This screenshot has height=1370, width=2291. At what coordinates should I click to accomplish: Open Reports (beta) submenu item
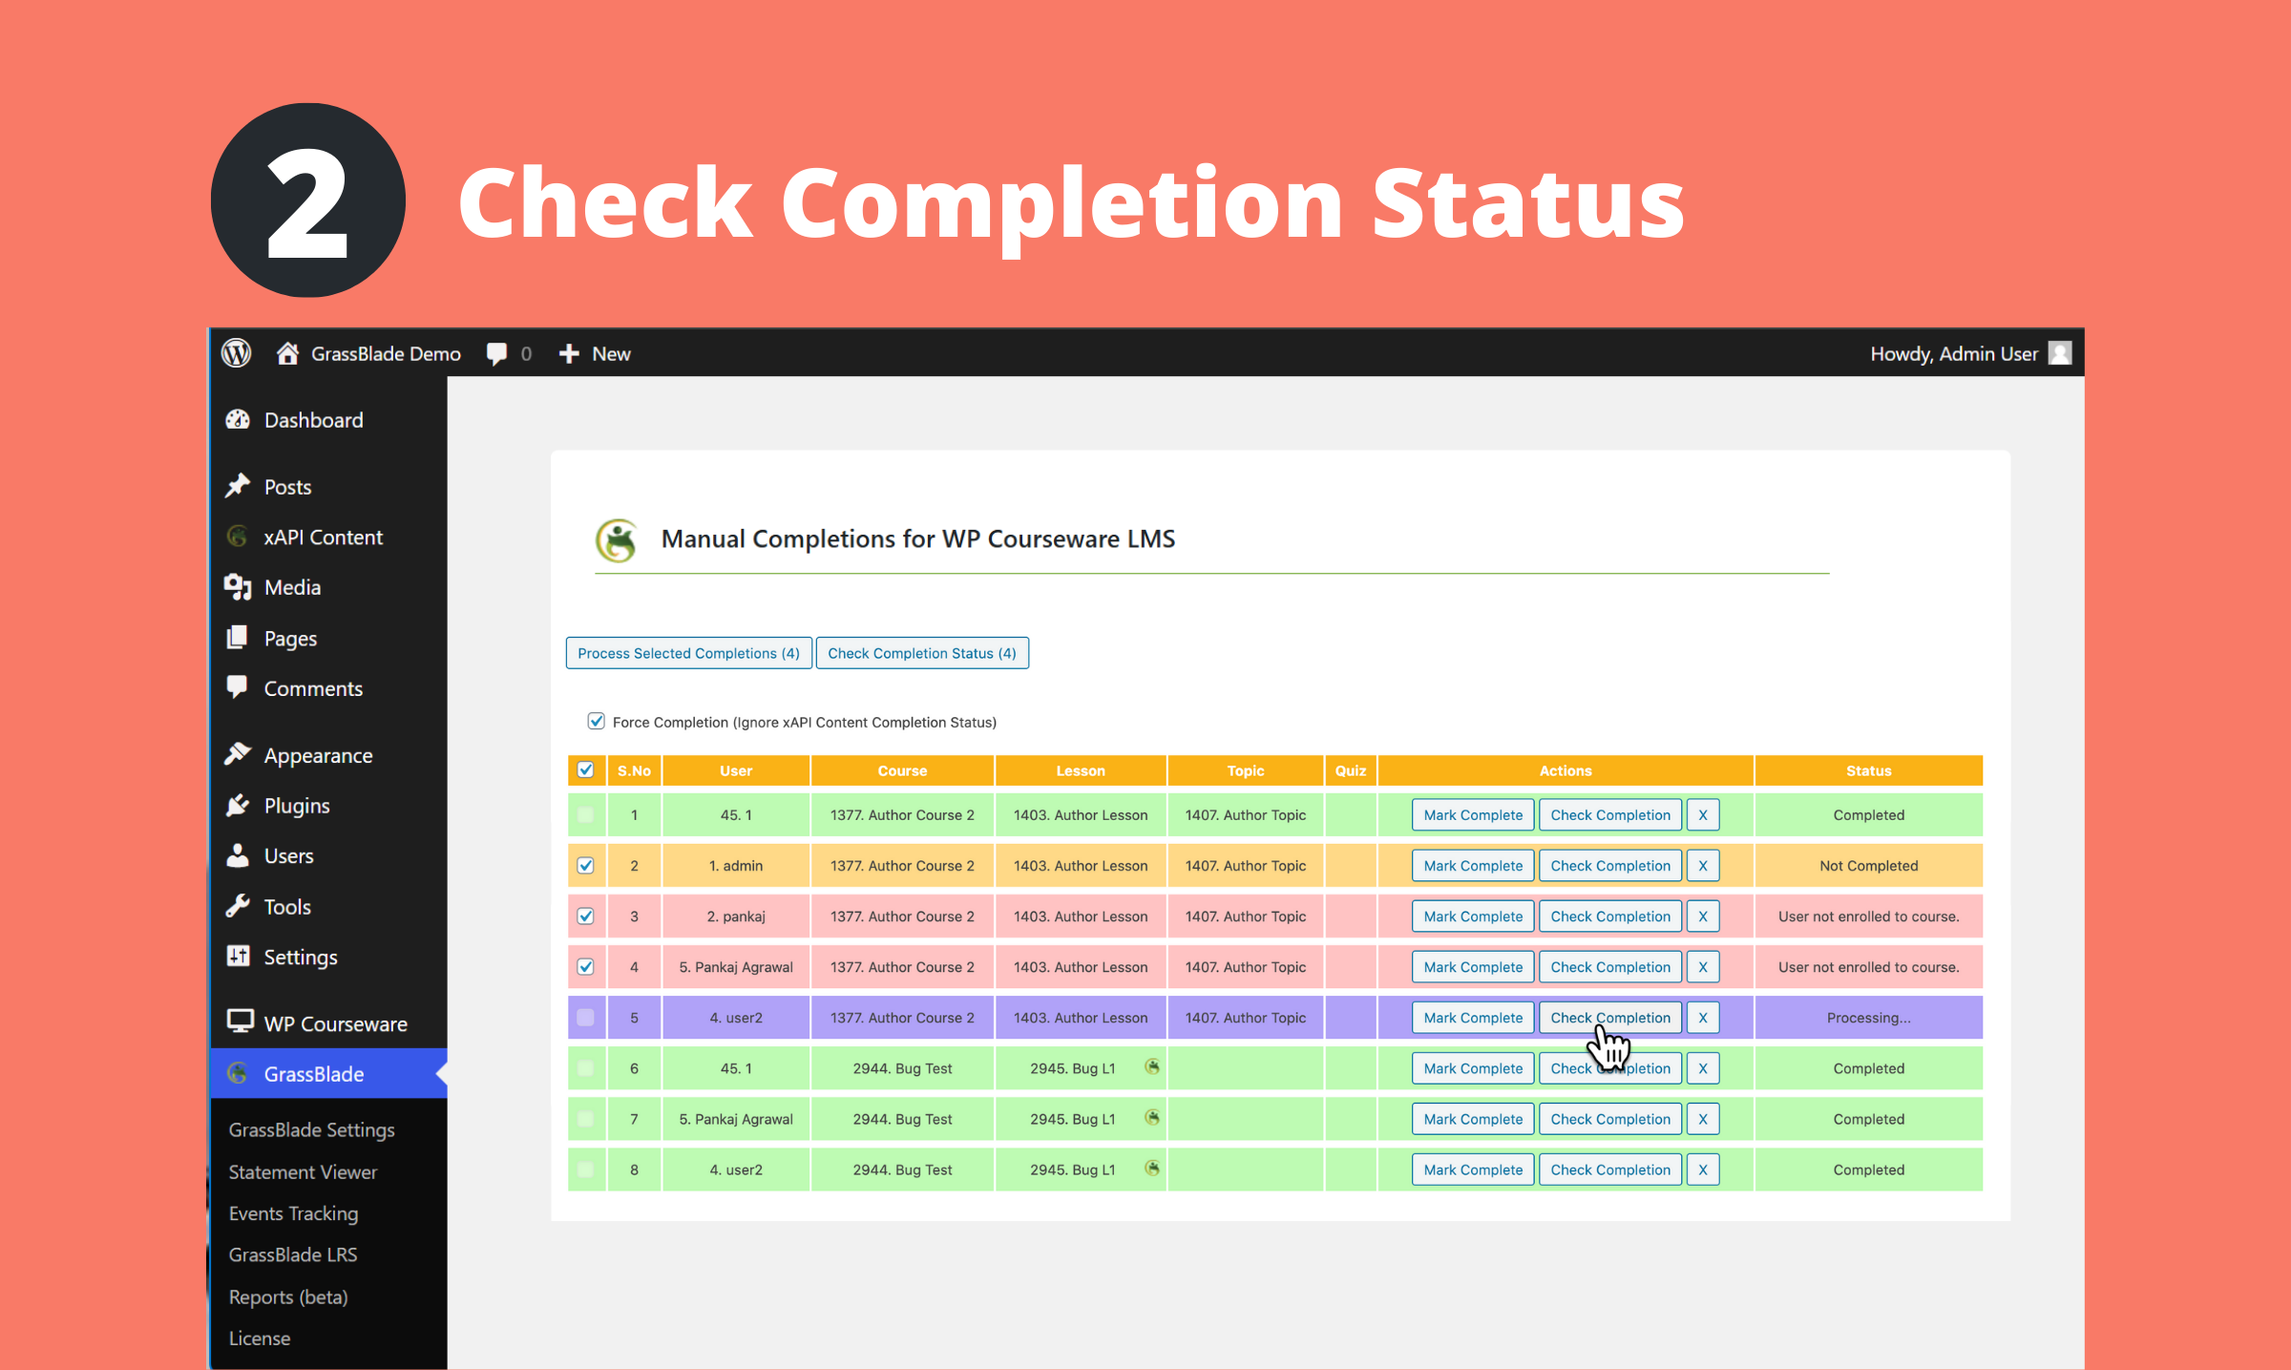pos(288,1296)
